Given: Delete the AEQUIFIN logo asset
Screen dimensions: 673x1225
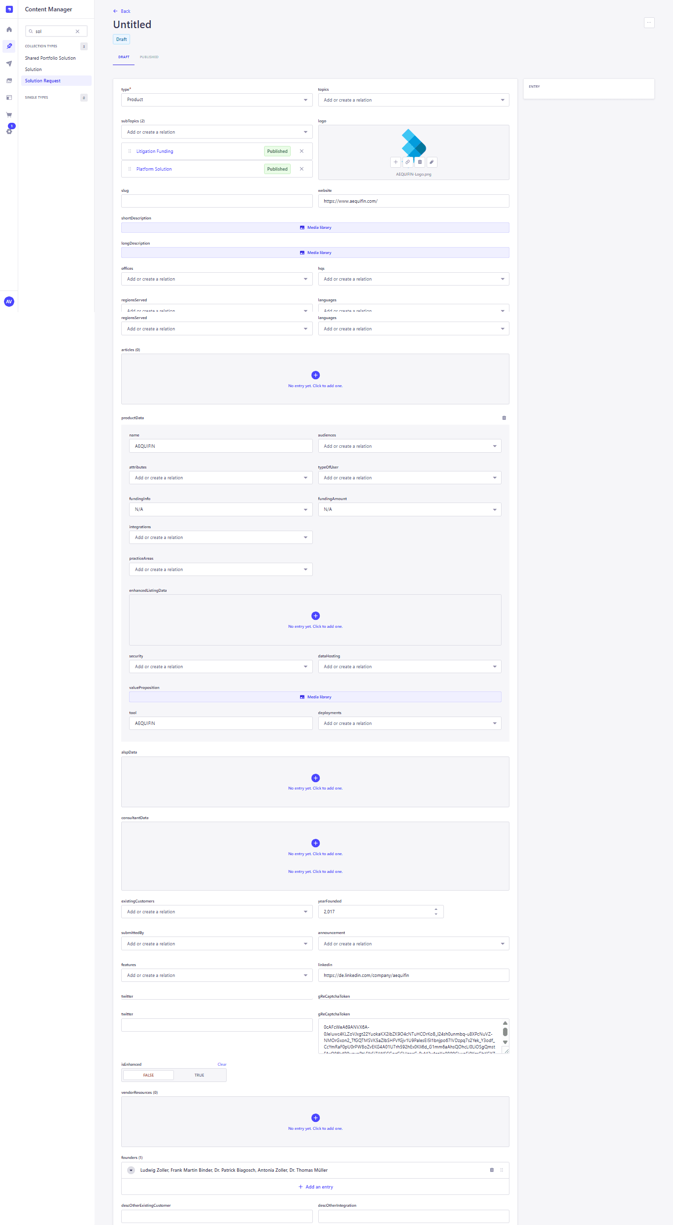Looking at the screenshot, I should pos(420,162).
